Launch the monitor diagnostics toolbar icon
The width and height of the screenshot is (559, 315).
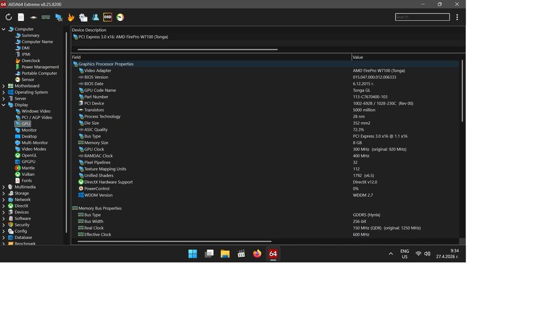59,17
